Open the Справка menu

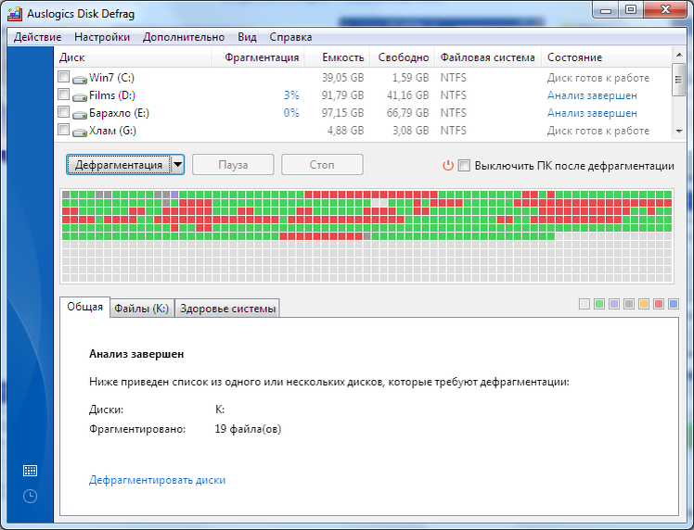point(290,37)
